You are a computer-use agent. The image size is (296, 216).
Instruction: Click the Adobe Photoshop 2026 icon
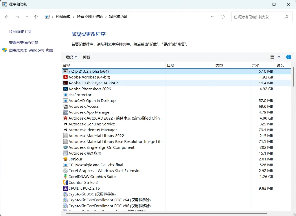pyautogui.click(x=65, y=89)
